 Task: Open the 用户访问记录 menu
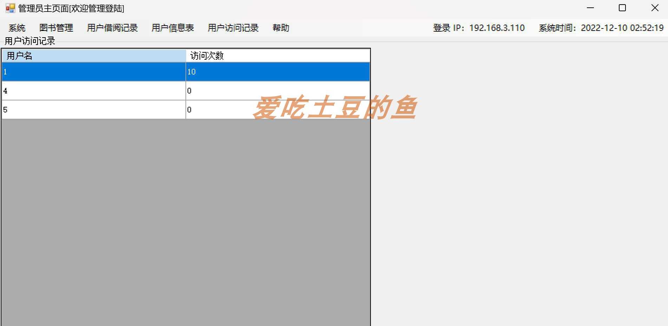click(x=233, y=28)
